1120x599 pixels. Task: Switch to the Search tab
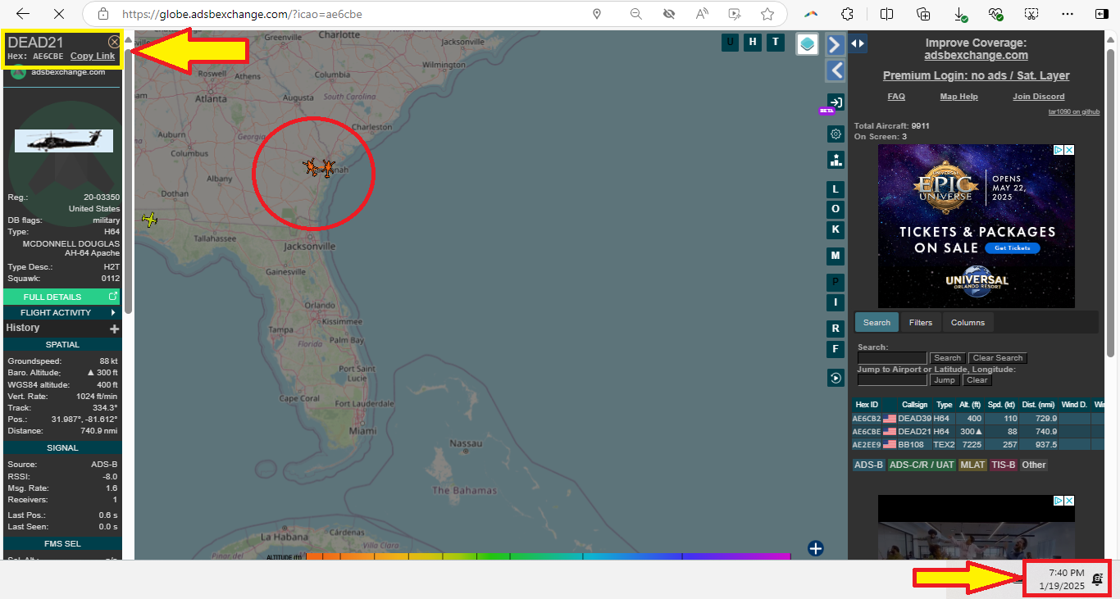click(x=876, y=322)
